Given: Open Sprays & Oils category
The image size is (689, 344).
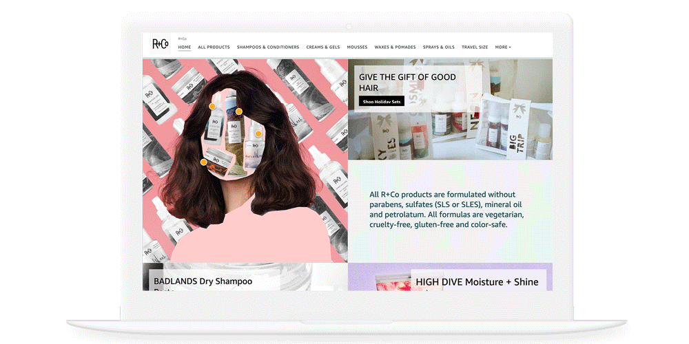Looking at the screenshot, I should point(438,47).
